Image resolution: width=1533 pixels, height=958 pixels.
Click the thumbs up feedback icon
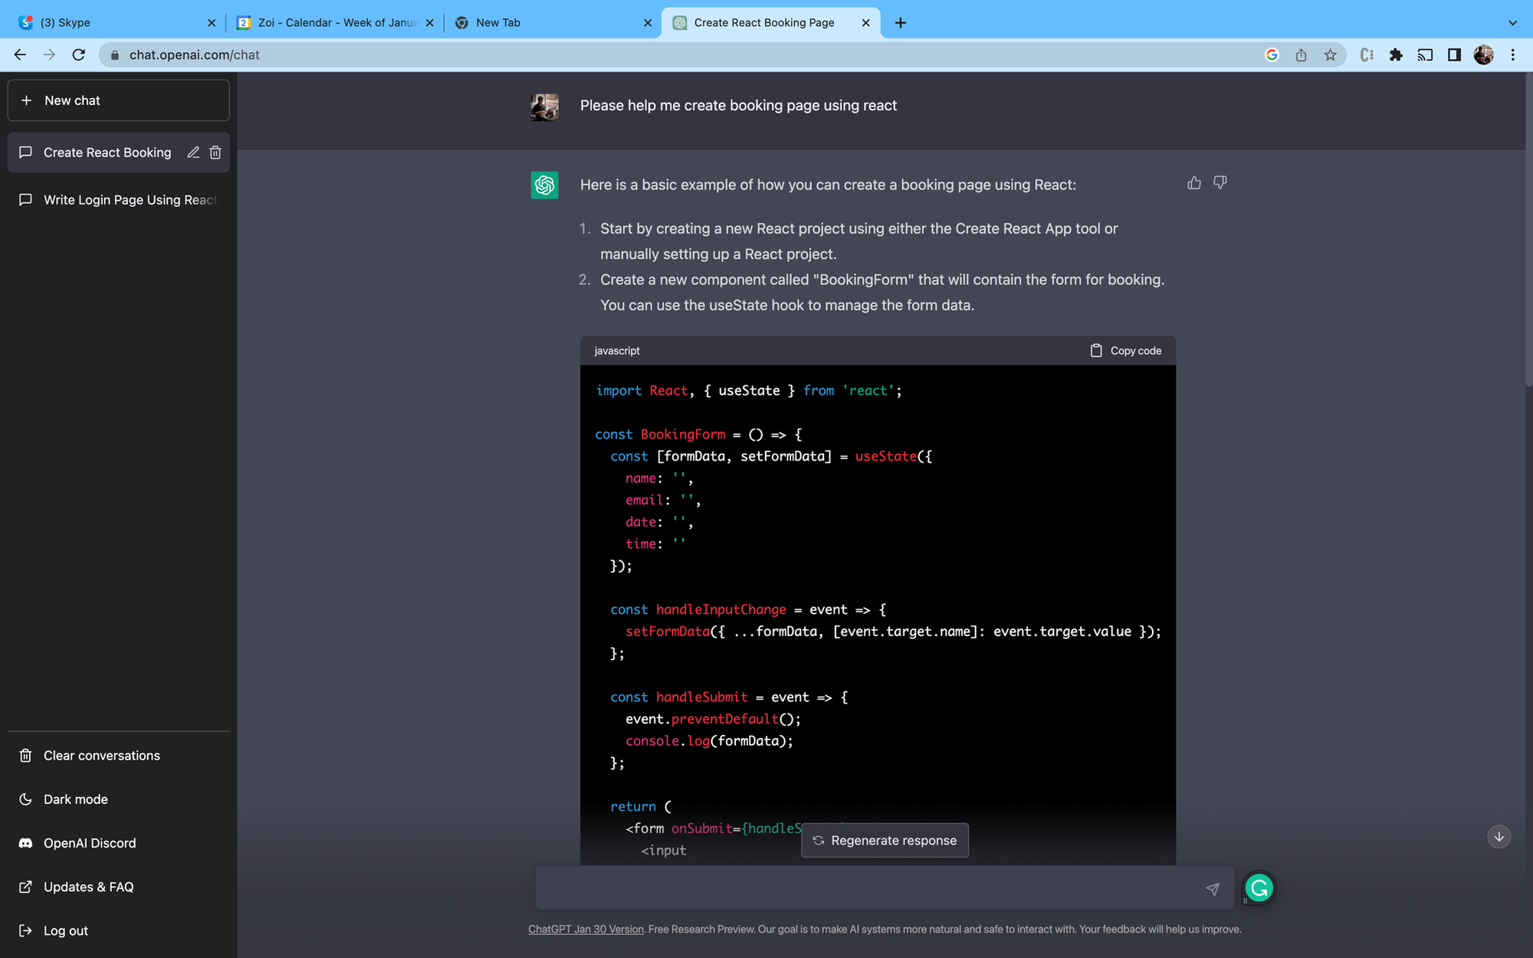coord(1193,182)
